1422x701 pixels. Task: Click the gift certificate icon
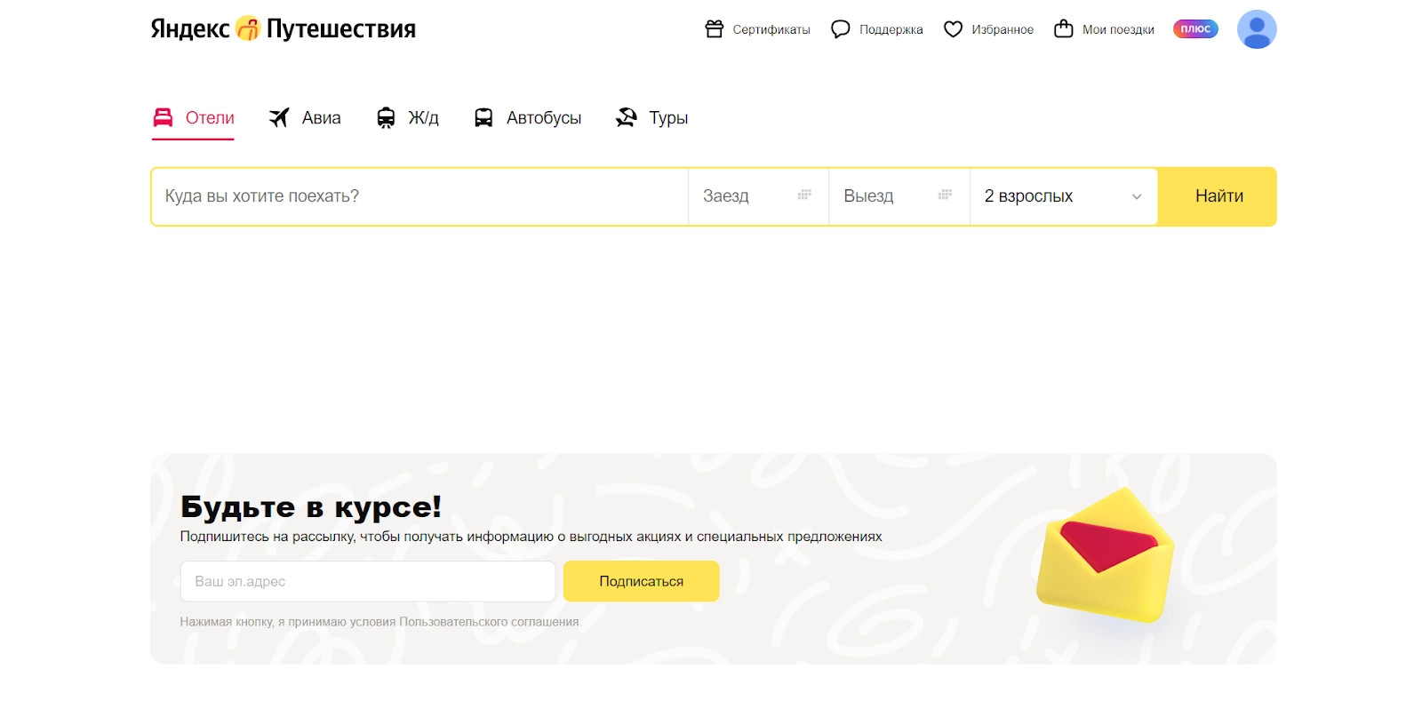coord(715,29)
